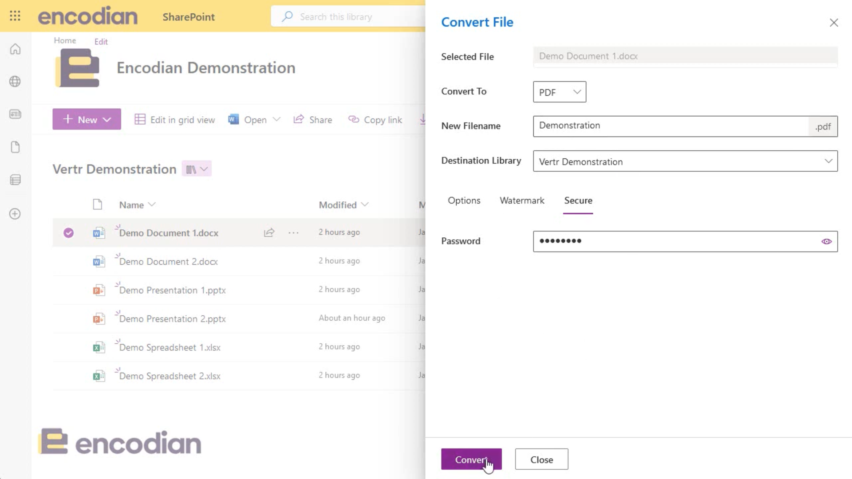852x479 pixels.
Task: Open Demo Spreadsheet 2.xlsx file name
Action: 170,376
